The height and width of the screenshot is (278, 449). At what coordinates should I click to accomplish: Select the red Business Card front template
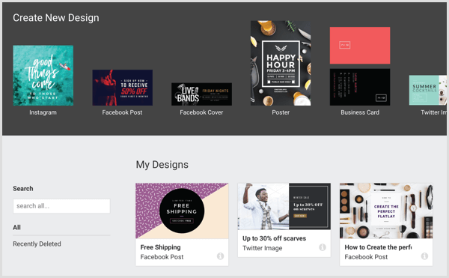pos(360,45)
